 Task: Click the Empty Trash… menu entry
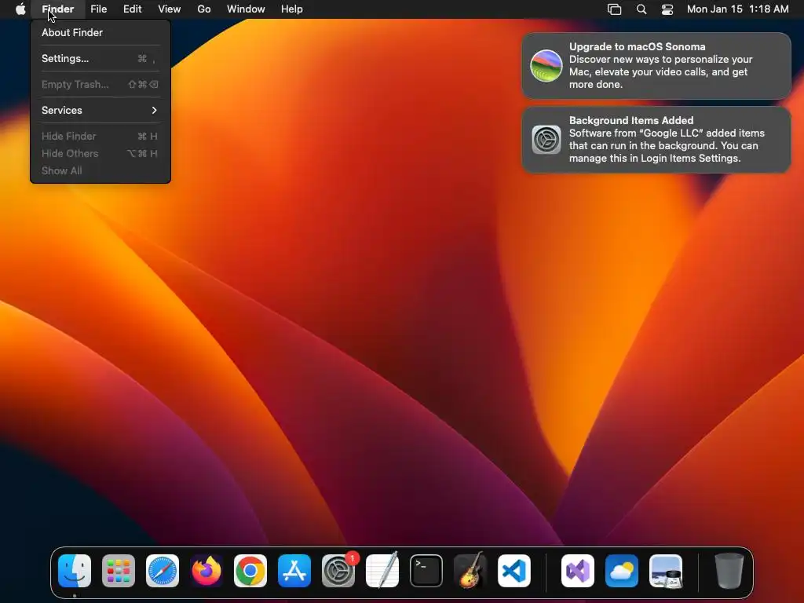[100, 84]
